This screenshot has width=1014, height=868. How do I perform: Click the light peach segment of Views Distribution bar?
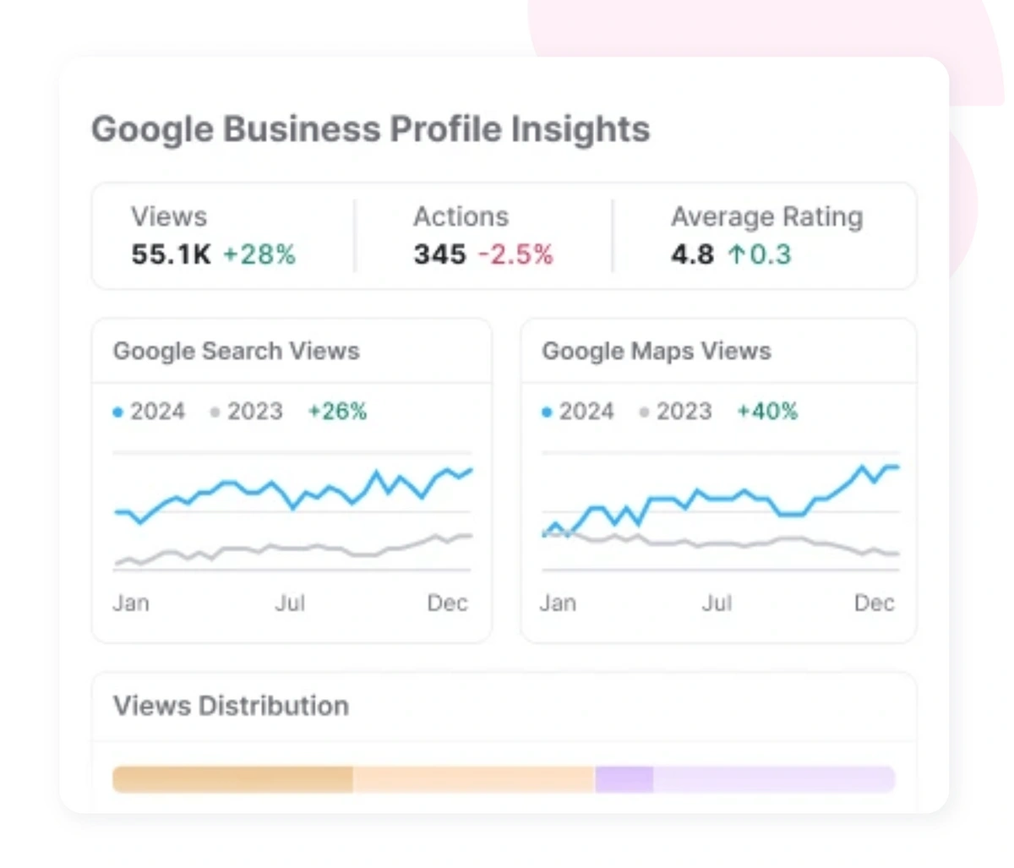pos(473,779)
